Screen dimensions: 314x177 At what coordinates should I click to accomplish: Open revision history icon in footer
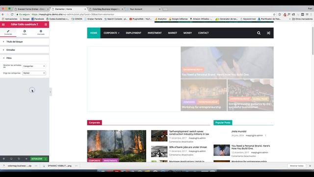point(19,159)
